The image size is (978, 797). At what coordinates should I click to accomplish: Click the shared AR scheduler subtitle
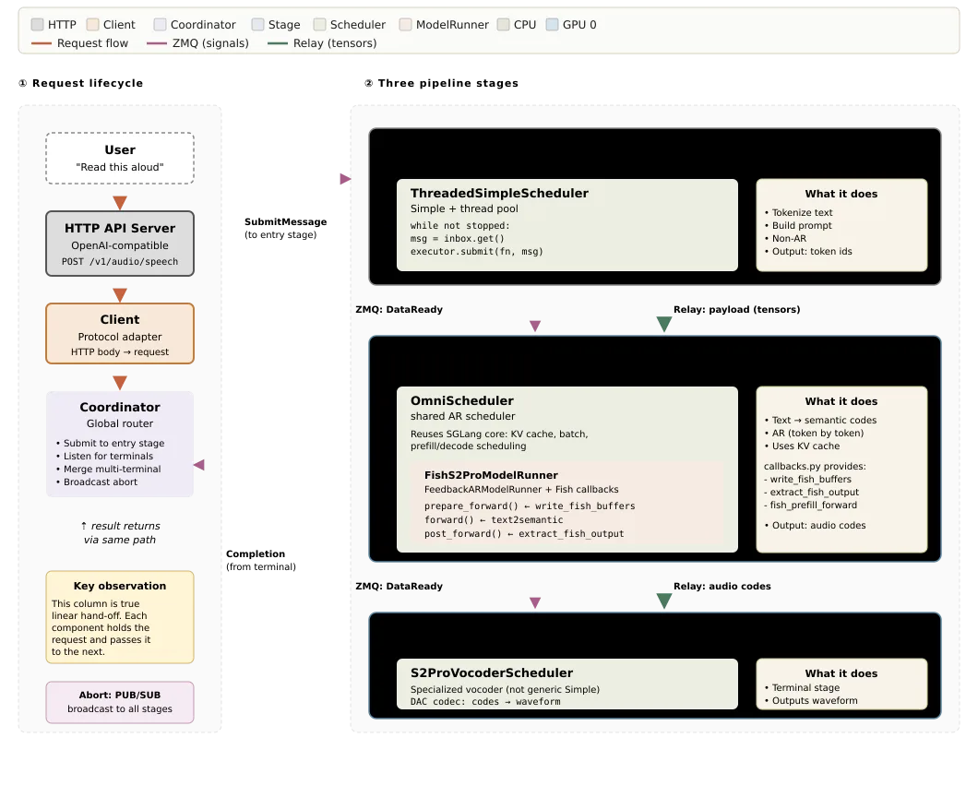tap(462, 416)
